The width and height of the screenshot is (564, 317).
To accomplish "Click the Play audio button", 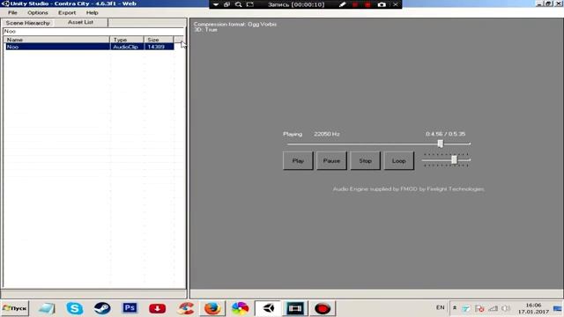I will pos(298,160).
